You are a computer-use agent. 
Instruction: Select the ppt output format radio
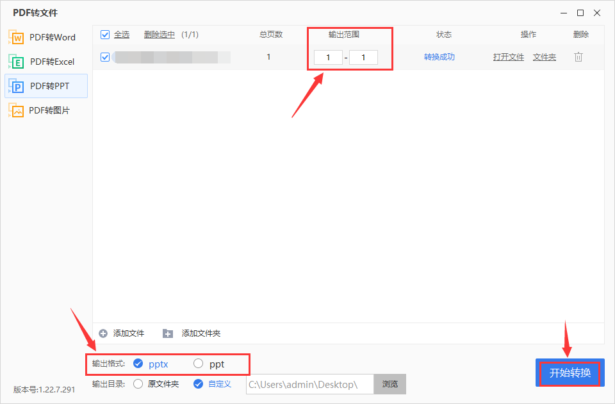(198, 364)
